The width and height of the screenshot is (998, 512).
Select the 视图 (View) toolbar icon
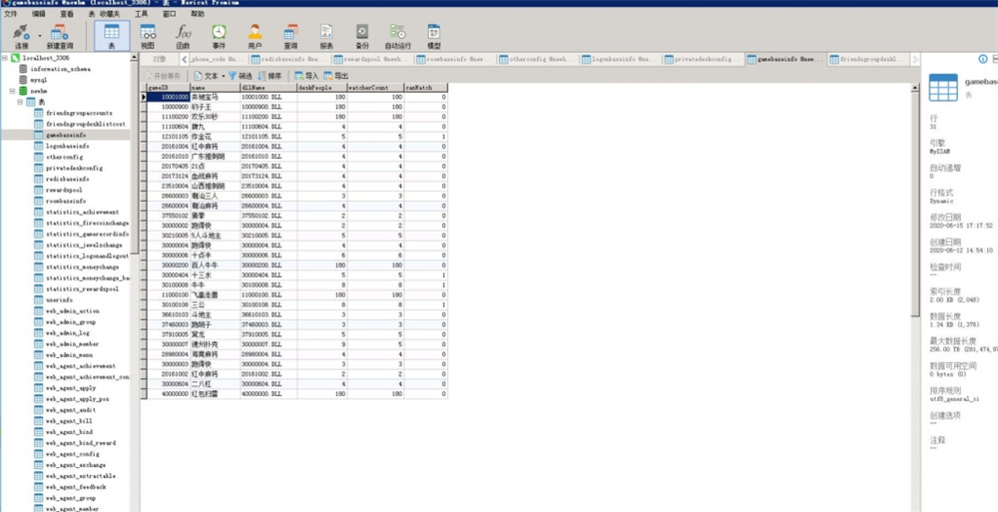tap(147, 35)
